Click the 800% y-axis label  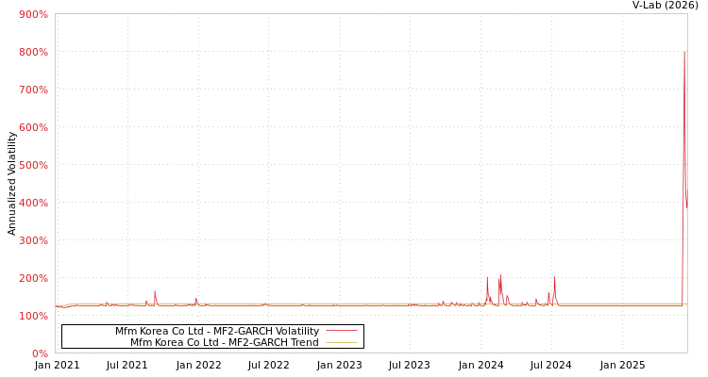click(x=33, y=53)
